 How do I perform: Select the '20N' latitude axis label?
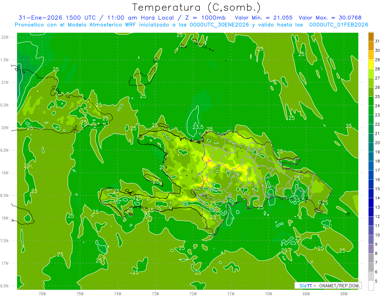pyautogui.click(x=5, y=128)
